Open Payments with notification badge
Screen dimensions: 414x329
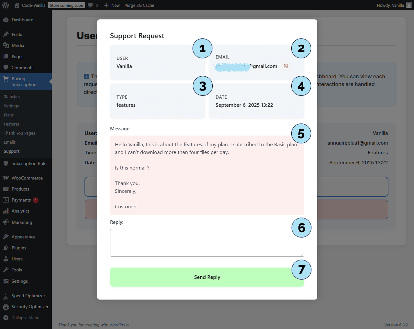click(x=21, y=200)
